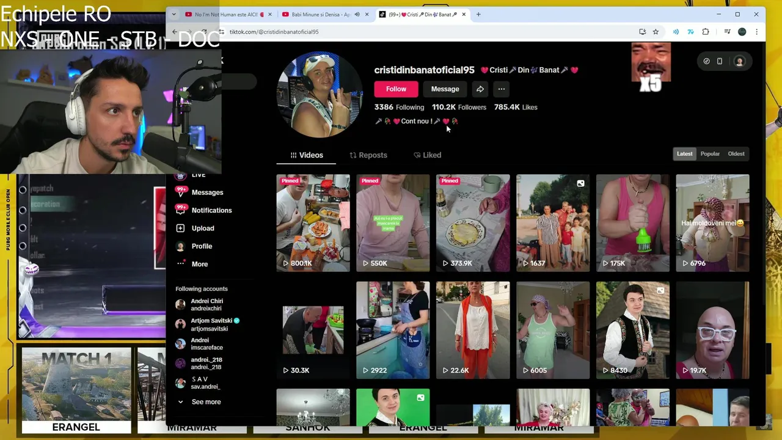This screenshot has height=440, width=782.
Task: Click the Upload plus icon
Action: click(x=180, y=228)
